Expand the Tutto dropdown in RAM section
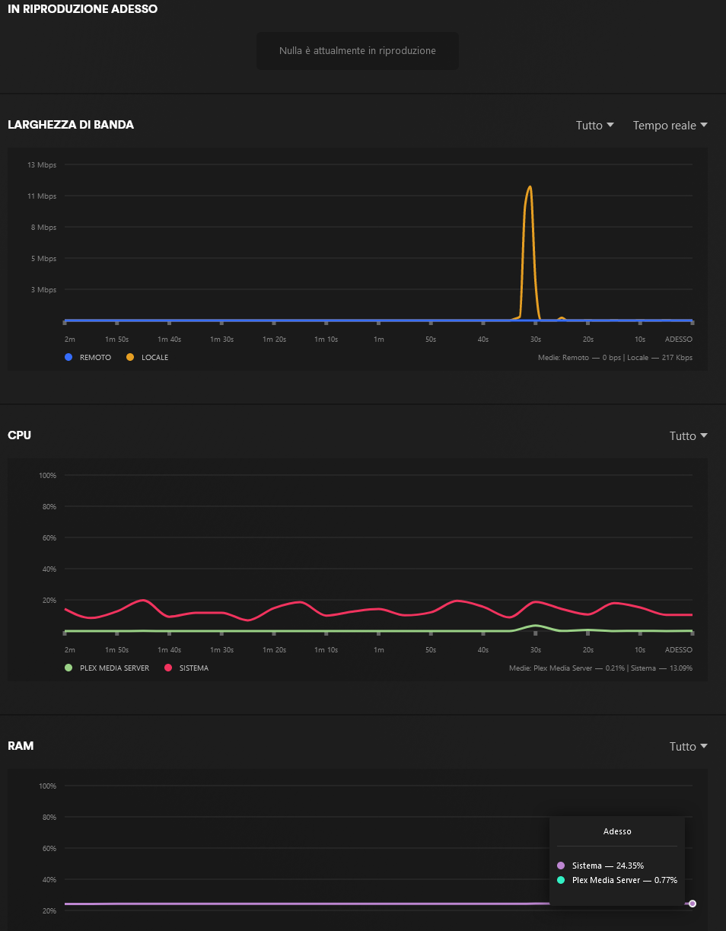Screen dimensions: 726x931 (688, 747)
